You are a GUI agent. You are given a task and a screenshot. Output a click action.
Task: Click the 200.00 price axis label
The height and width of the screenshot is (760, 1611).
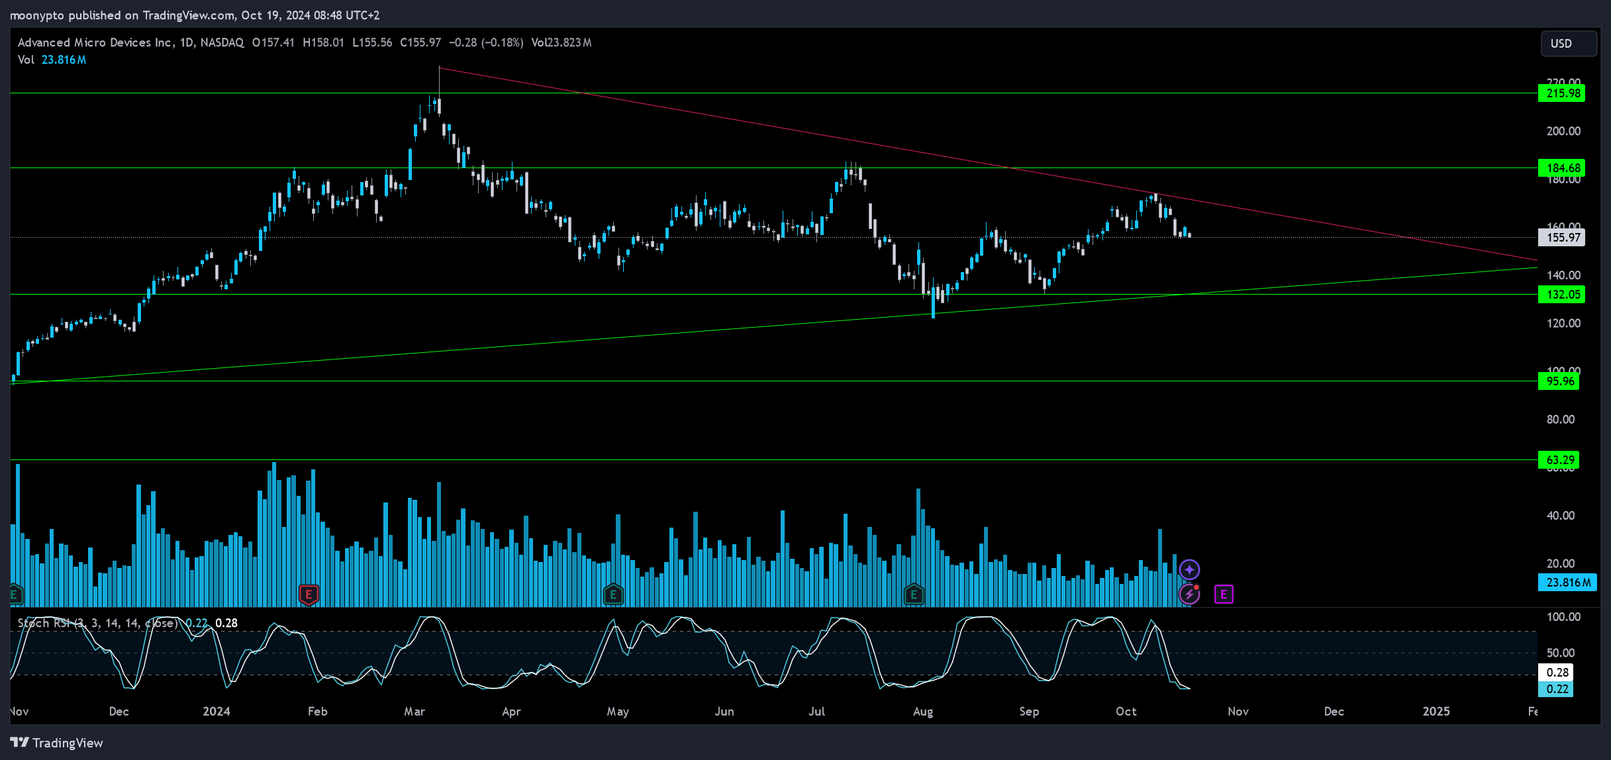click(1563, 131)
